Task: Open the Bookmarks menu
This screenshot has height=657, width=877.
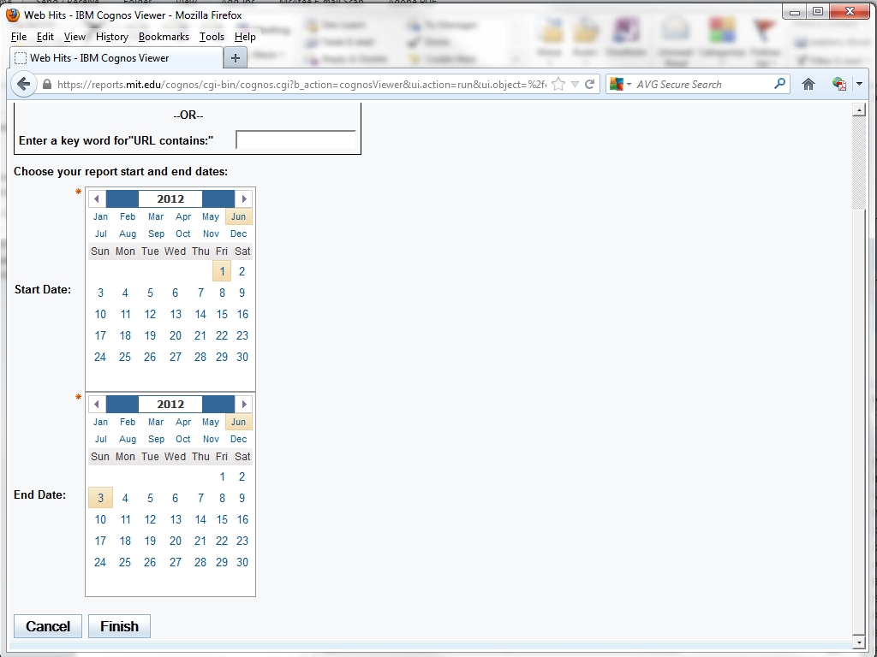Action: pyautogui.click(x=164, y=37)
